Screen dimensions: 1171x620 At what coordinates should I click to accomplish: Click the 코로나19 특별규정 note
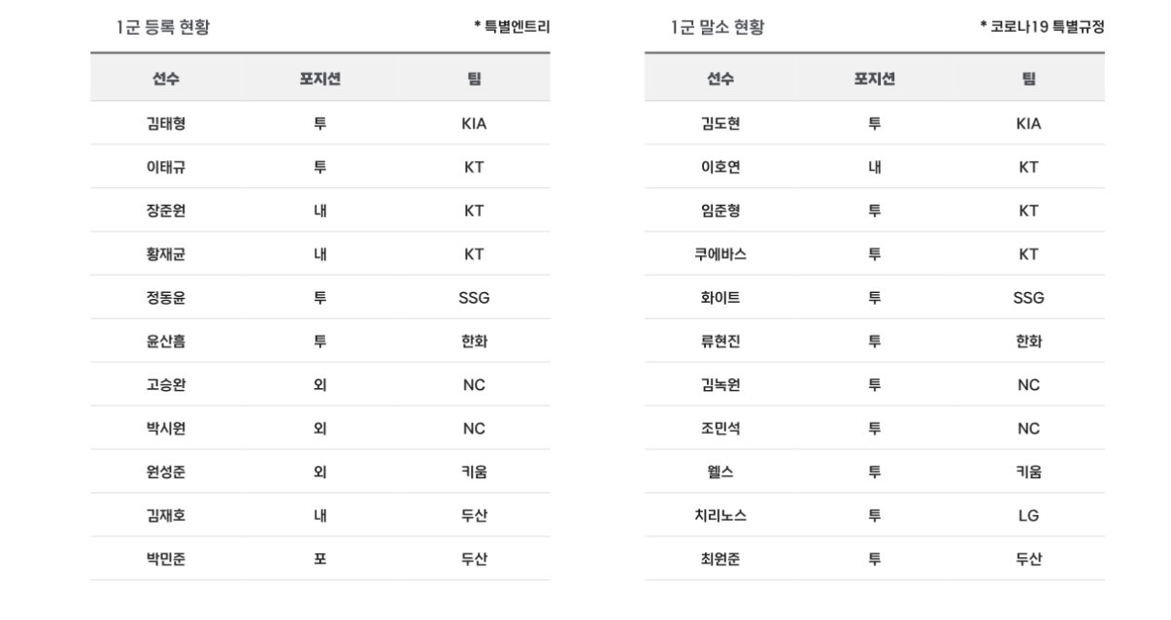click(x=1042, y=27)
